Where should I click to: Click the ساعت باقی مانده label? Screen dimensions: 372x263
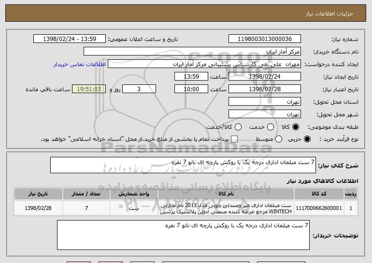click(48, 89)
